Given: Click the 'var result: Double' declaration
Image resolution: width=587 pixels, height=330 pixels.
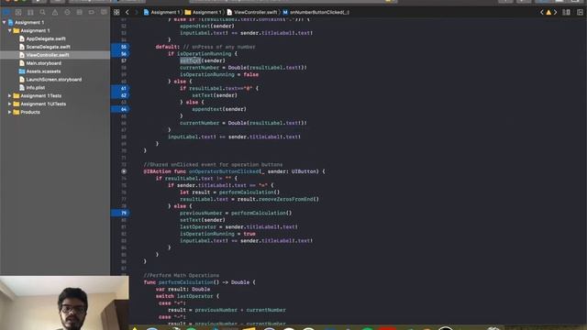Looking at the screenshot, I should click(x=183, y=290).
